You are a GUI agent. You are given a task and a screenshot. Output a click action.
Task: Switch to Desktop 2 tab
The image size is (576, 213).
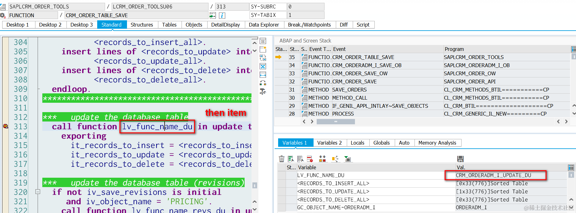pyautogui.click(x=50, y=25)
